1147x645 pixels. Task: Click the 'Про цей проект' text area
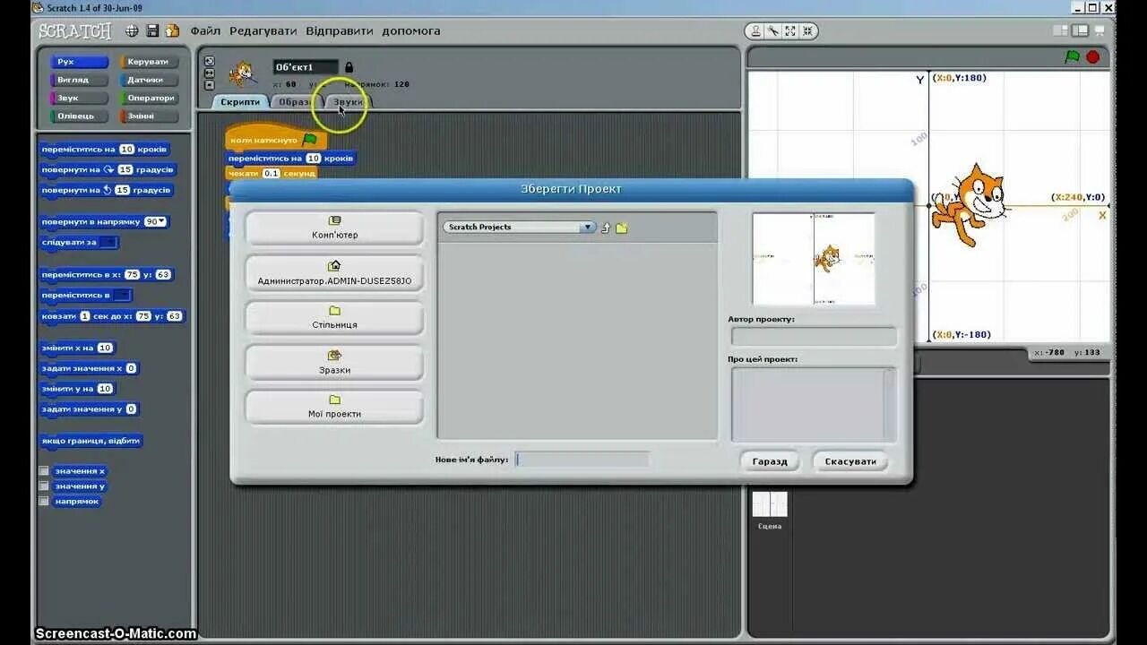[814, 404]
